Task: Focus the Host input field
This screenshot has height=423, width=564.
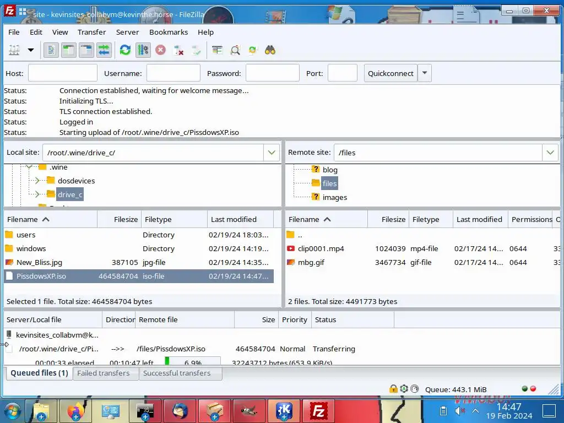Action: 63,73
